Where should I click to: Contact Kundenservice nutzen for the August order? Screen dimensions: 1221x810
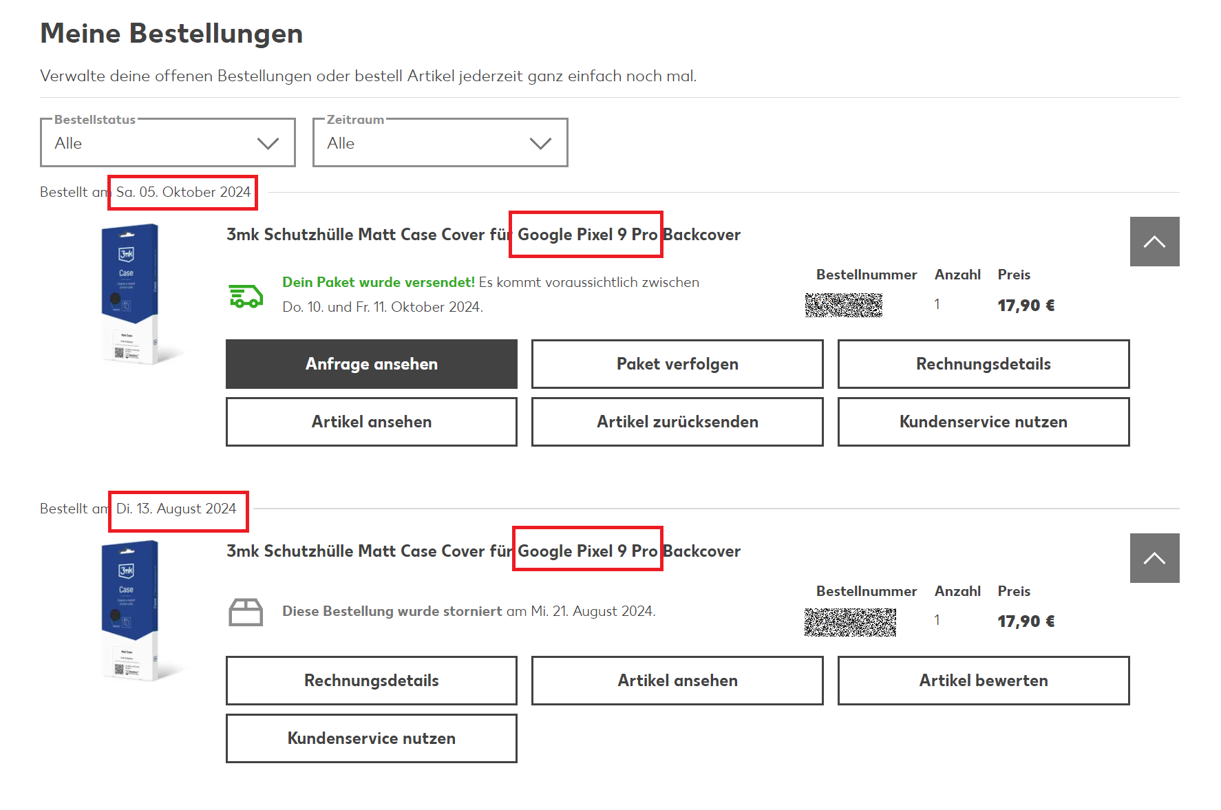click(x=371, y=738)
